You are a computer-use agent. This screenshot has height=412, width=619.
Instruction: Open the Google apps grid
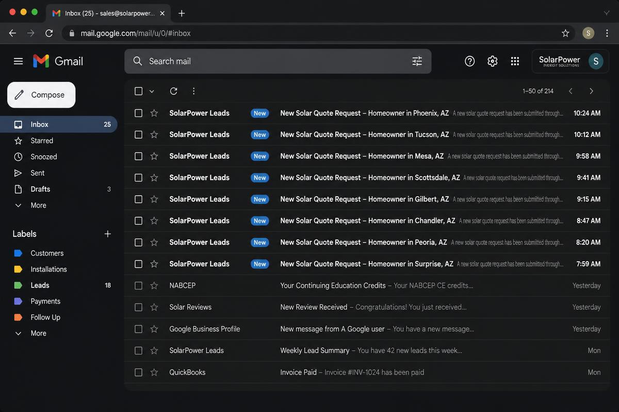(515, 61)
